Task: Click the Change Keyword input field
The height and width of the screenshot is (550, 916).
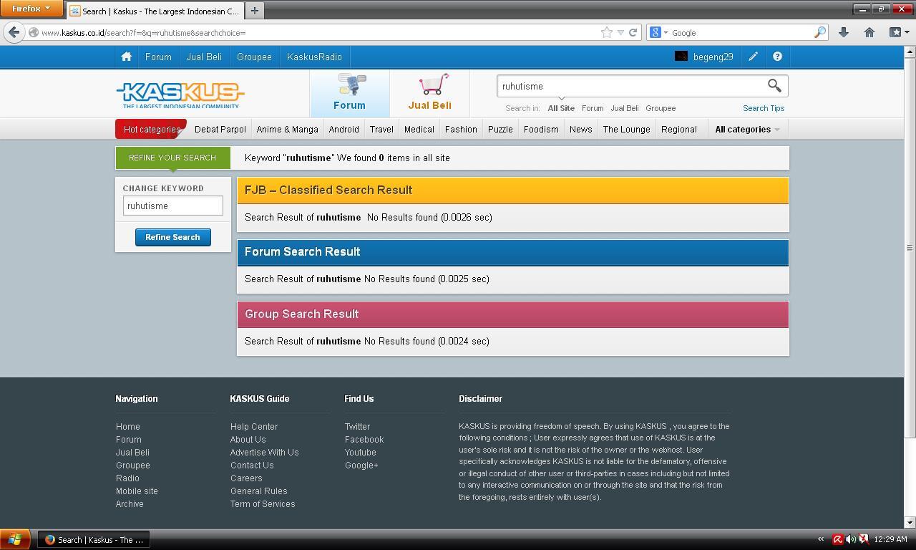Action: pos(172,206)
